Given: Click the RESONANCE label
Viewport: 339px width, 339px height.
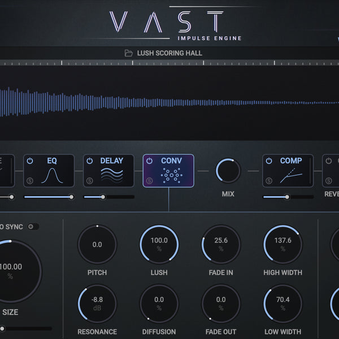Looking at the screenshot, I should [97, 332].
